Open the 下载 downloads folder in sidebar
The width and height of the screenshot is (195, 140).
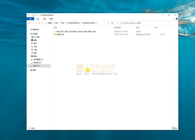[35, 50]
